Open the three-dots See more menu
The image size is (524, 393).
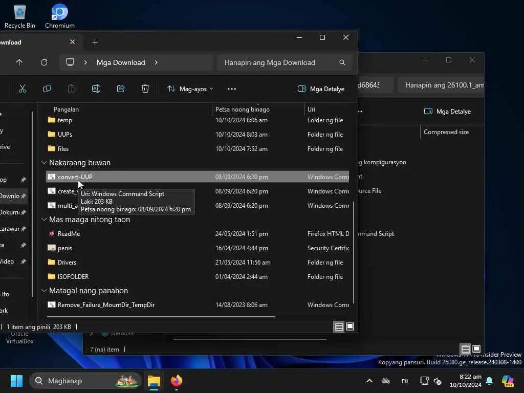point(232,89)
